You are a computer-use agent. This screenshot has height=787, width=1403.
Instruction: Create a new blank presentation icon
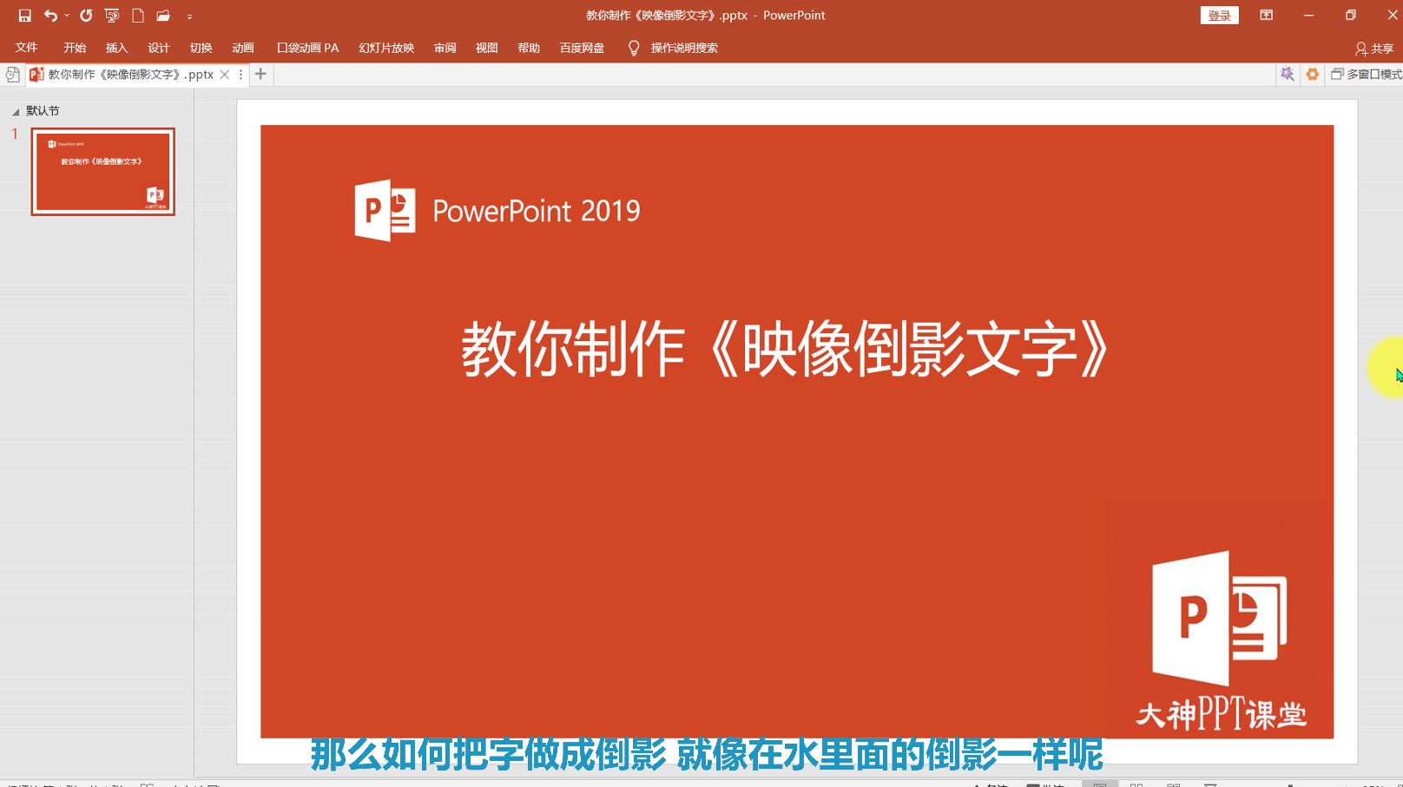click(138, 16)
